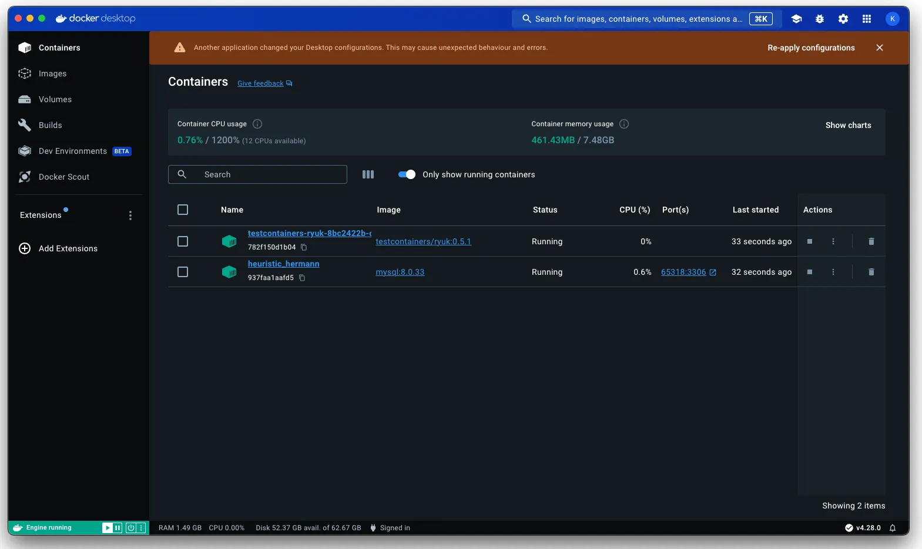Check the select-all containers checkbox
Viewport: 922px width, 549px height.
(x=183, y=210)
